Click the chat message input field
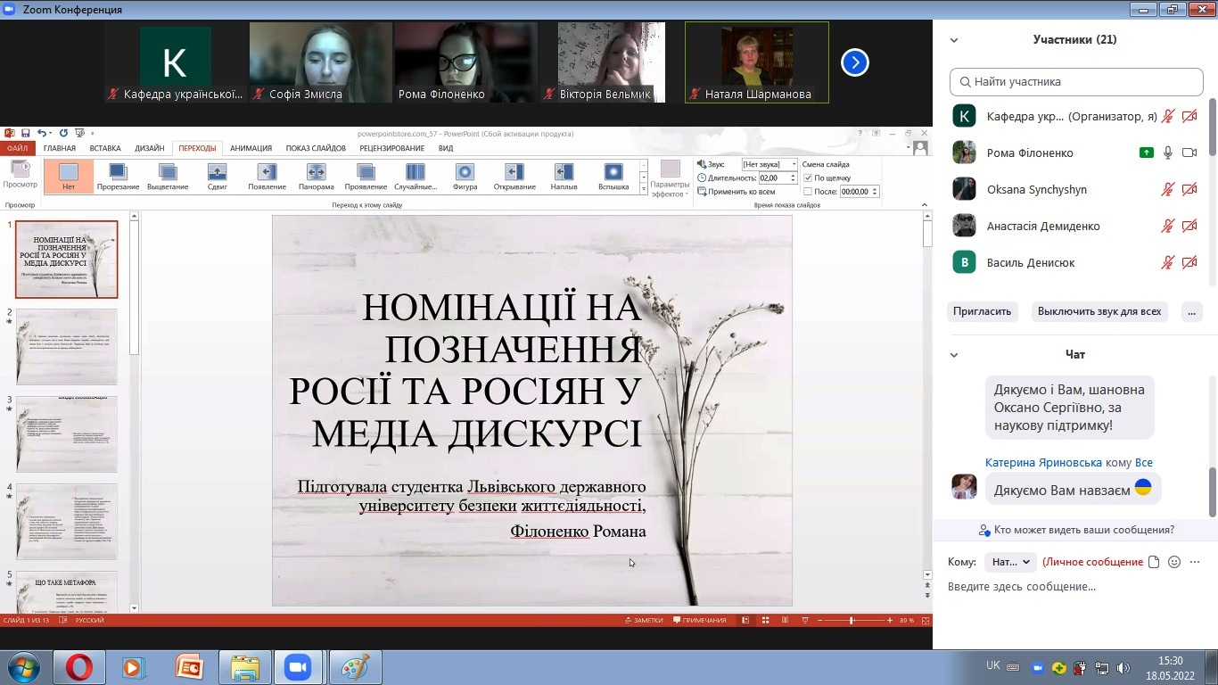Image resolution: width=1218 pixels, height=685 pixels. click(1074, 587)
